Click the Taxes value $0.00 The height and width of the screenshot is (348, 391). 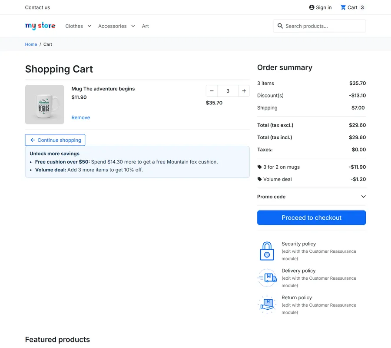coord(359,150)
